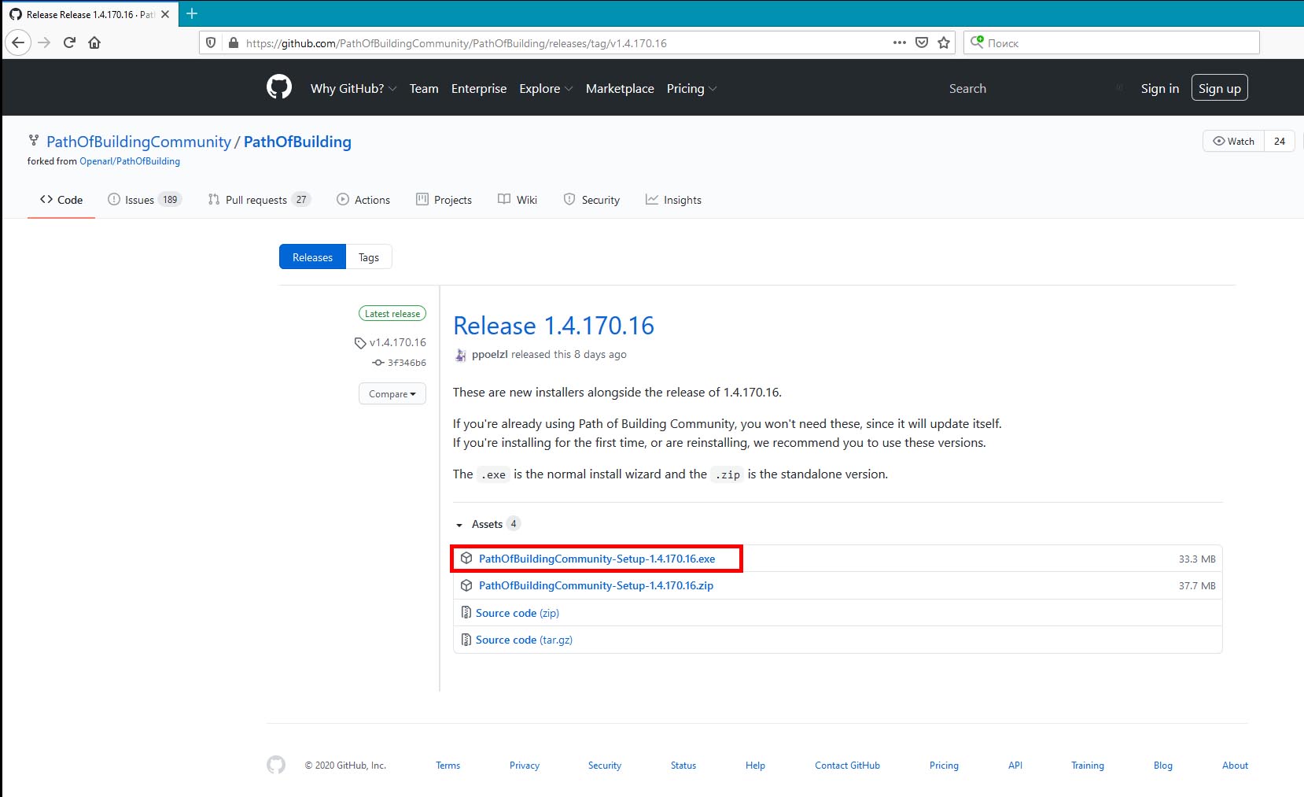Bookmark this page with the star icon
This screenshot has height=797, width=1304.
(944, 42)
